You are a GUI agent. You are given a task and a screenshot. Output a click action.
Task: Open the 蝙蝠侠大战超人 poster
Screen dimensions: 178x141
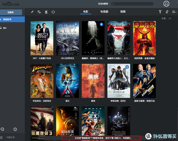(x=119, y=38)
